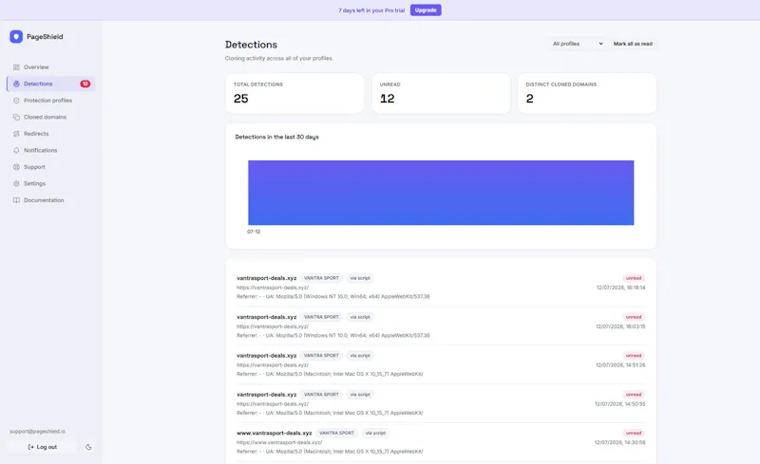Open detection dated 12/07/2026, 16:03:15
The image size is (760, 464).
[x=441, y=326]
